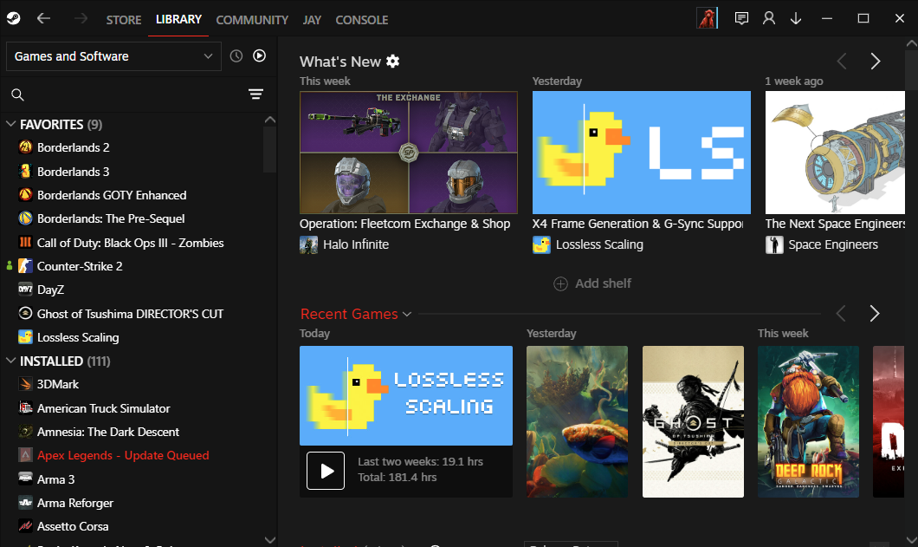Click the library search magnifier icon
Image resolution: width=918 pixels, height=547 pixels.
(17, 94)
